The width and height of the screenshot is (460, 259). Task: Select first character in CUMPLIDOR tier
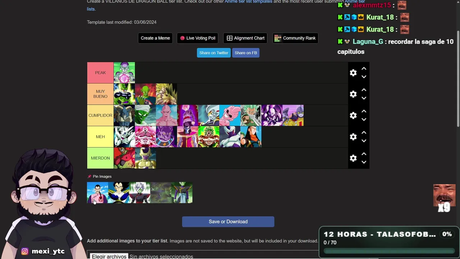(x=124, y=115)
